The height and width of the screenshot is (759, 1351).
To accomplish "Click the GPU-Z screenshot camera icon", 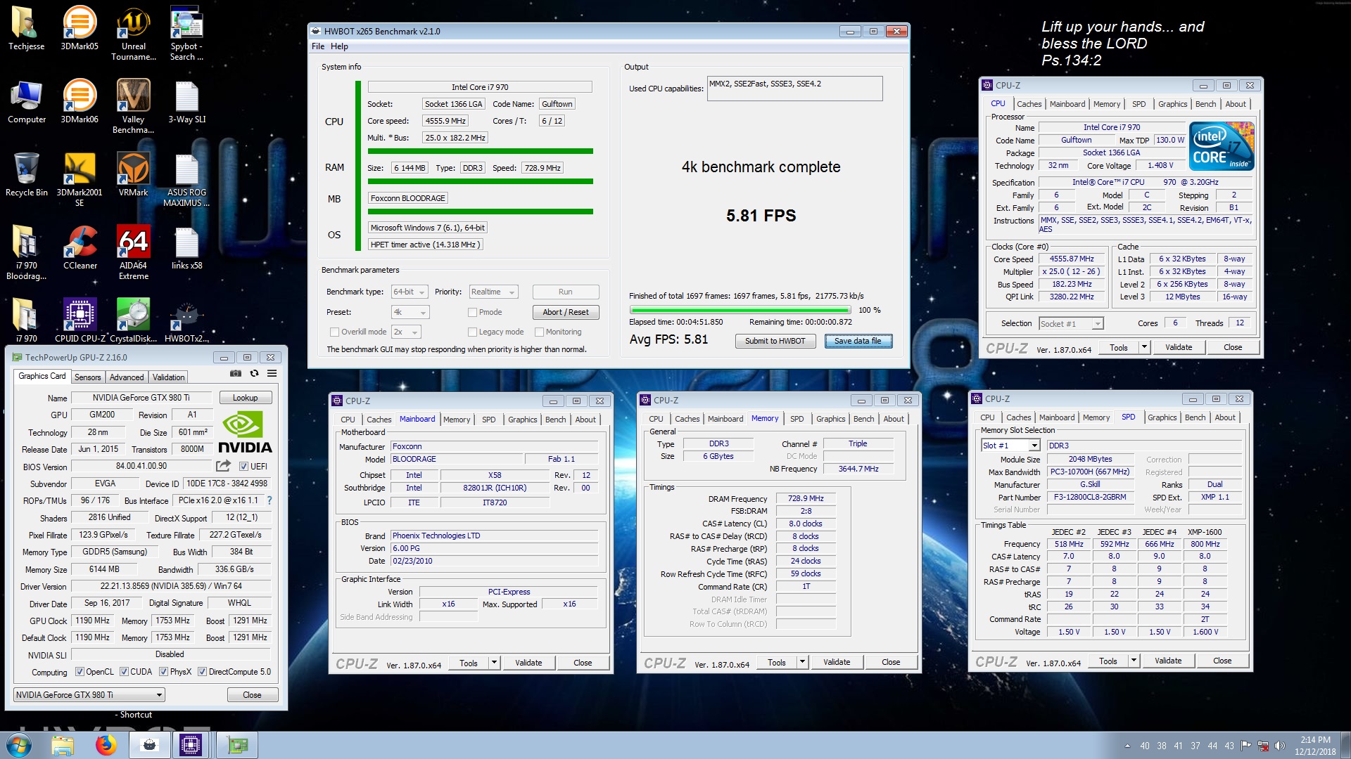I will click(236, 373).
